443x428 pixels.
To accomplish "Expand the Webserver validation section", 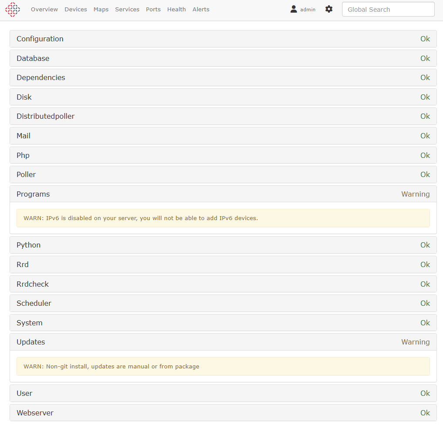I will tap(223, 413).
